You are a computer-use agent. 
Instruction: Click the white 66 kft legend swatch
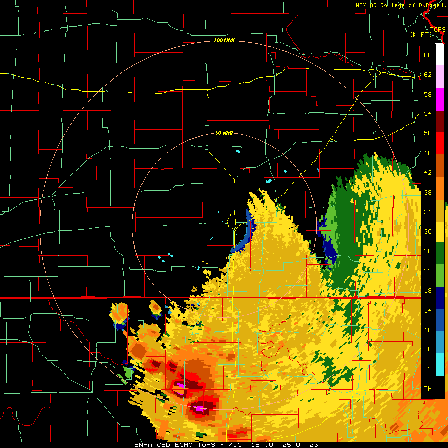coord(440,55)
